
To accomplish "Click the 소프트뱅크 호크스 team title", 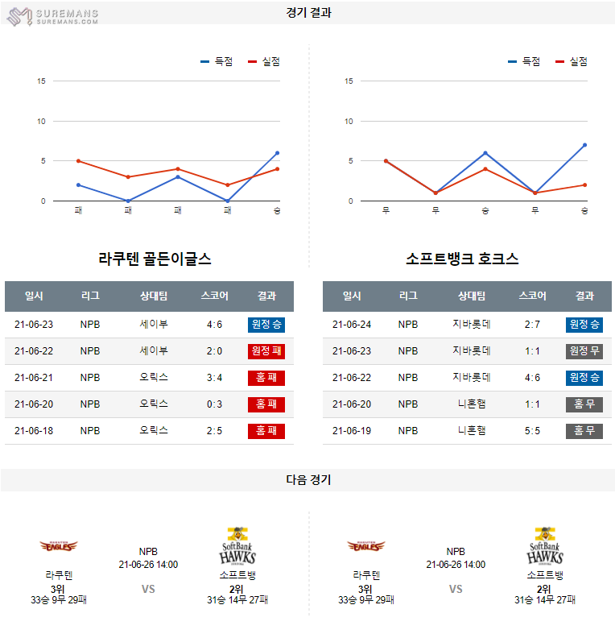I will point(462,259).
